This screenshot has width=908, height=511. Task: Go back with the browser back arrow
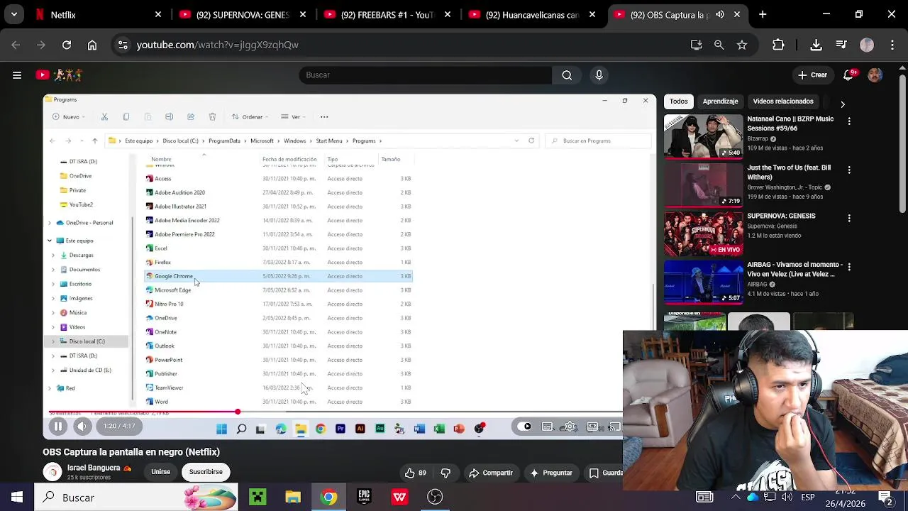tap(16, 45)
